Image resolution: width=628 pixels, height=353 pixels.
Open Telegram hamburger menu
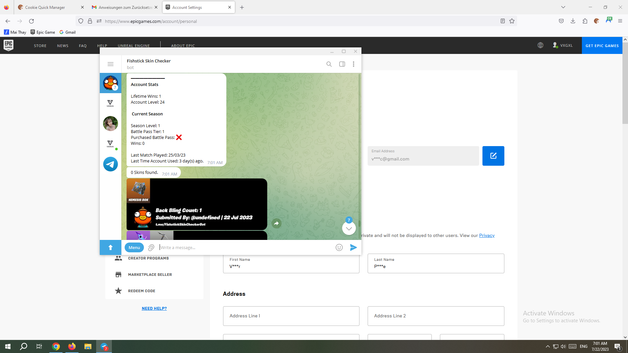tap(111, 64)
